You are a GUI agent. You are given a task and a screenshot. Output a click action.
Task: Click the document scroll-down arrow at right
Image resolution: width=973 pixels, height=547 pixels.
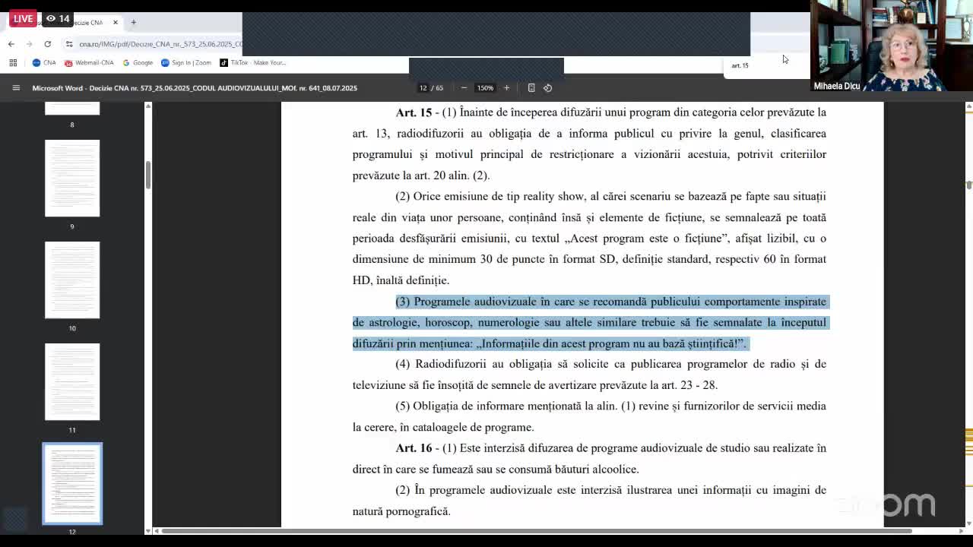[968, 523]
